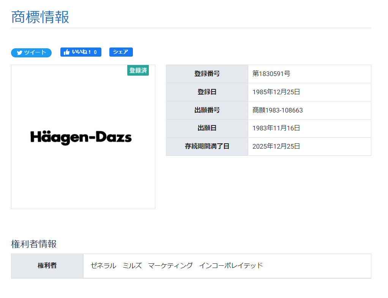Select registration number 第1830591号
The image size is (388, 298).
[x=271, y=74]
